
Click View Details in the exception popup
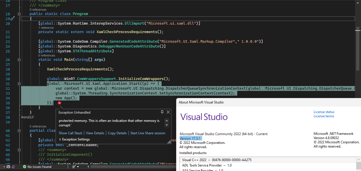click(95, 133)
